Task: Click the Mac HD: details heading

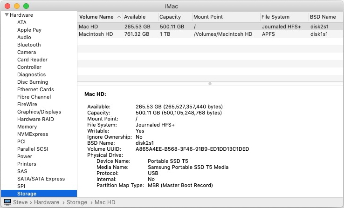Action: [x=95, y=94]
